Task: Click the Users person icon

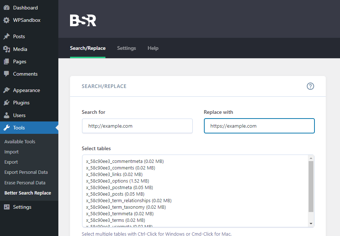Action: [7, 115]
